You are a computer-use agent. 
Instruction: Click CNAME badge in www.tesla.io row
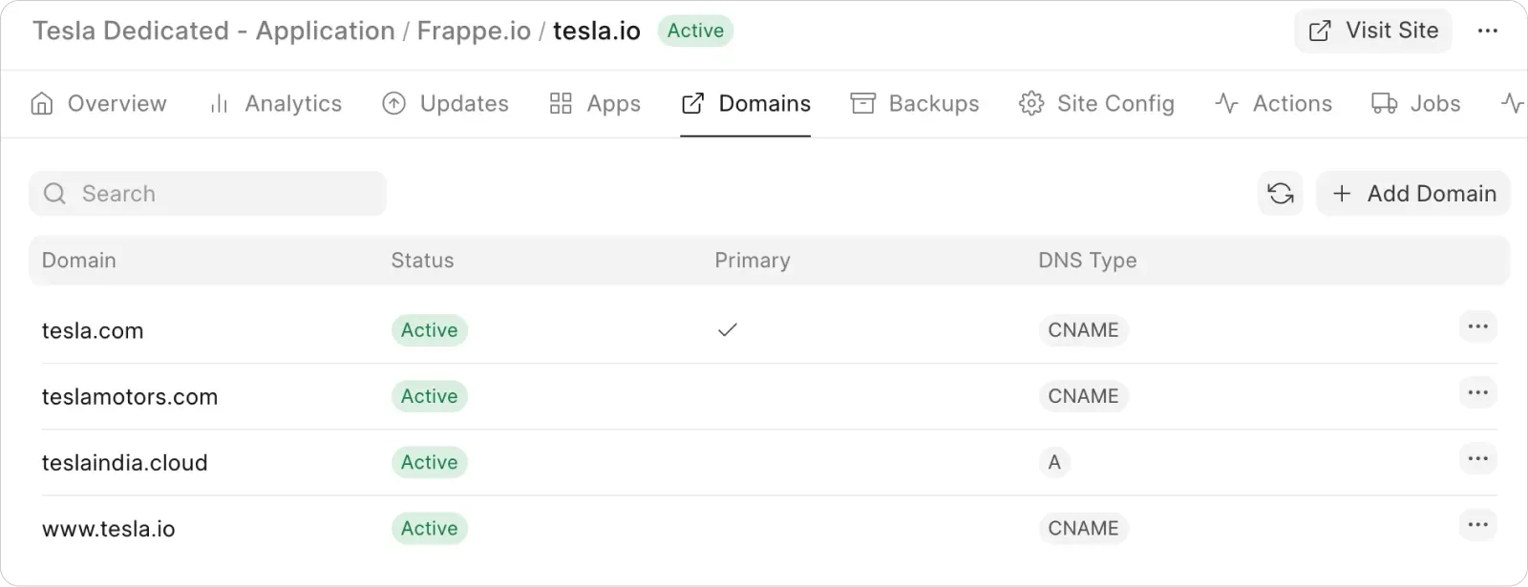[x=1084, y=528]
